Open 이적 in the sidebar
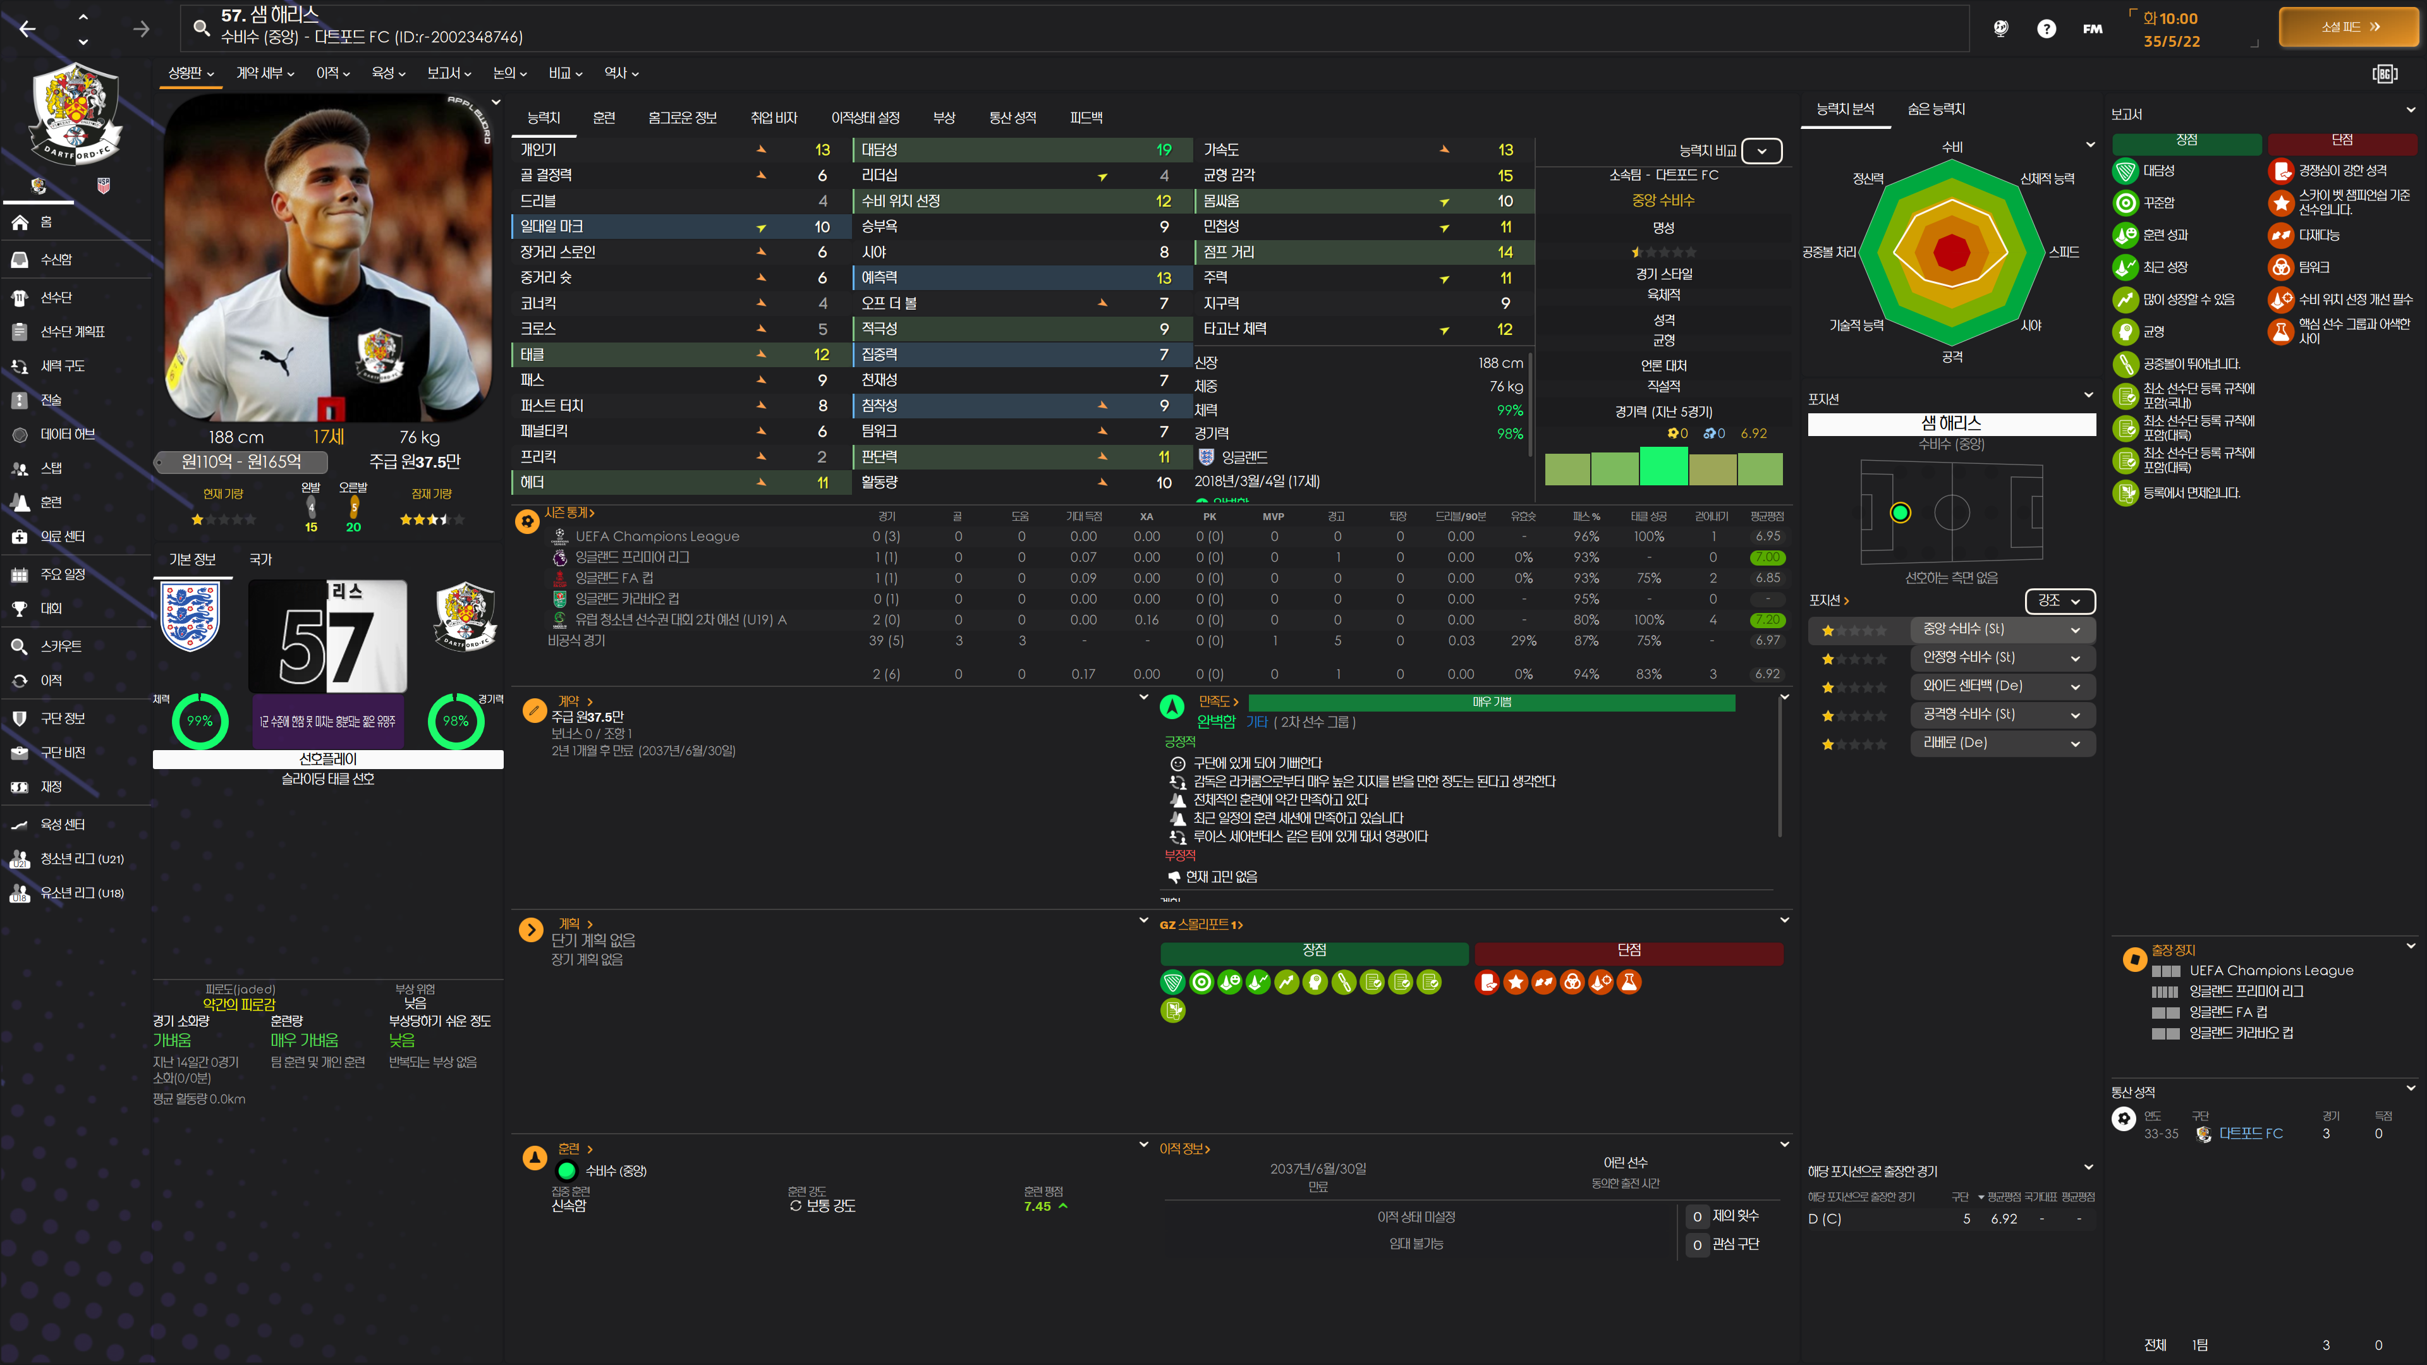The width and height of the screenshot is (2427, 1365). pos(75,680)
